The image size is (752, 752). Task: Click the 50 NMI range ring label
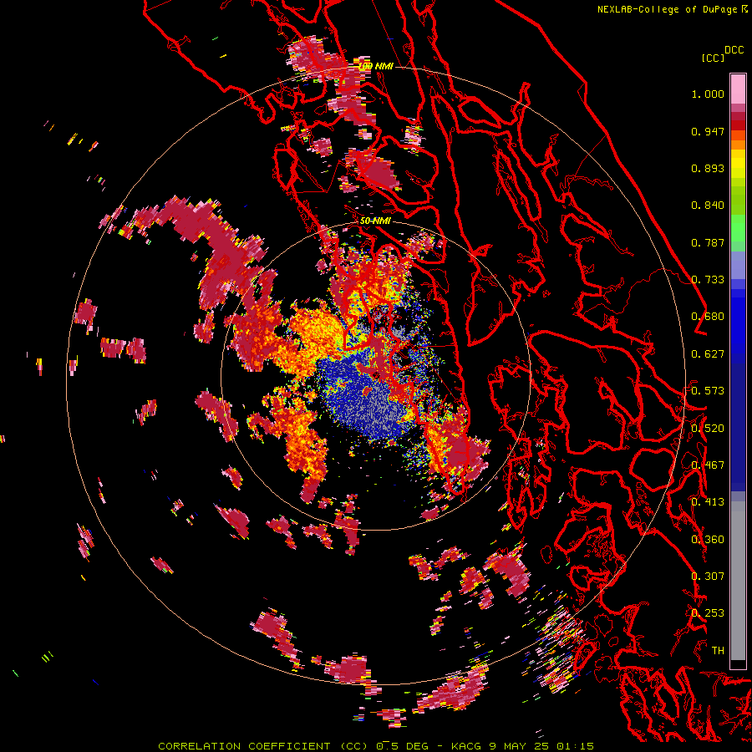375,221
